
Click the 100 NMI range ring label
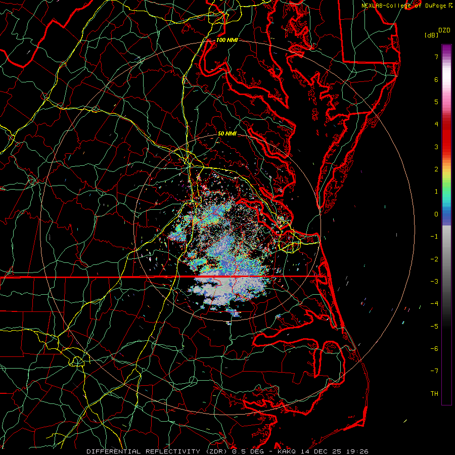point(227,40)
